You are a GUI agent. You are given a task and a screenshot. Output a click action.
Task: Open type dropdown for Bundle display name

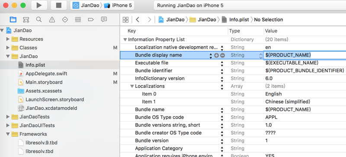[x=261, y=55]
